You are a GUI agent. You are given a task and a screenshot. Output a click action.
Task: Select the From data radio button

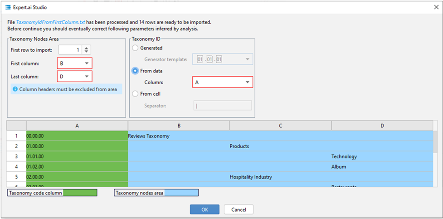pyautogui.click(x=135, y=71)
